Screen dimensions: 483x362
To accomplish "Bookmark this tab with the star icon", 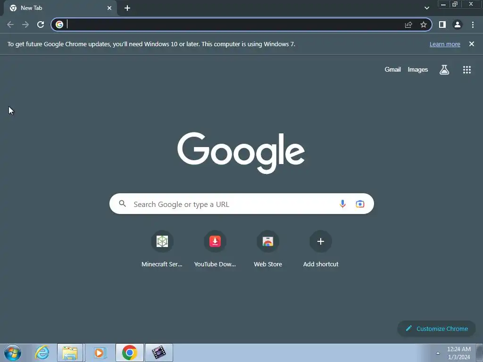I will [424, 25].
